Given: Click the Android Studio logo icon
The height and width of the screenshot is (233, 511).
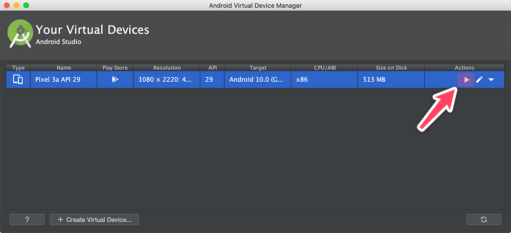Looking at the screenshot, I should tap(20, 34).
